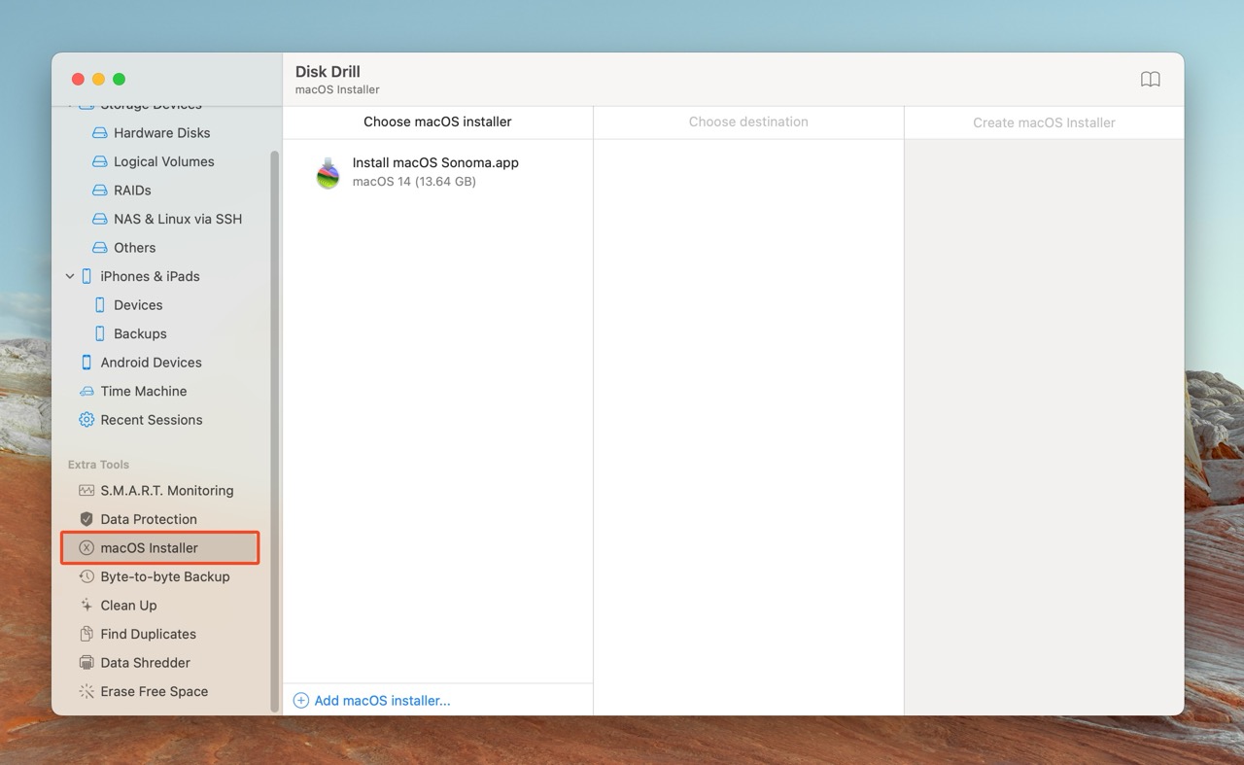Open Recent Sessions
This screenshot has height=765, width=1244.
(151, 420)
